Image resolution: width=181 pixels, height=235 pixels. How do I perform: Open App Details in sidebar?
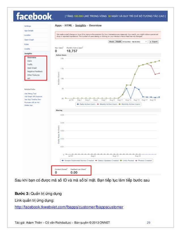click(x=29, y=30)
